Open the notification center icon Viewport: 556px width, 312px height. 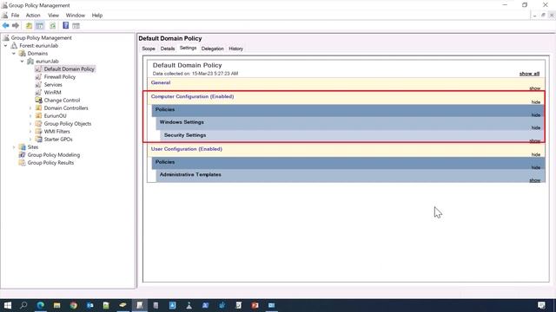point(541,305)
